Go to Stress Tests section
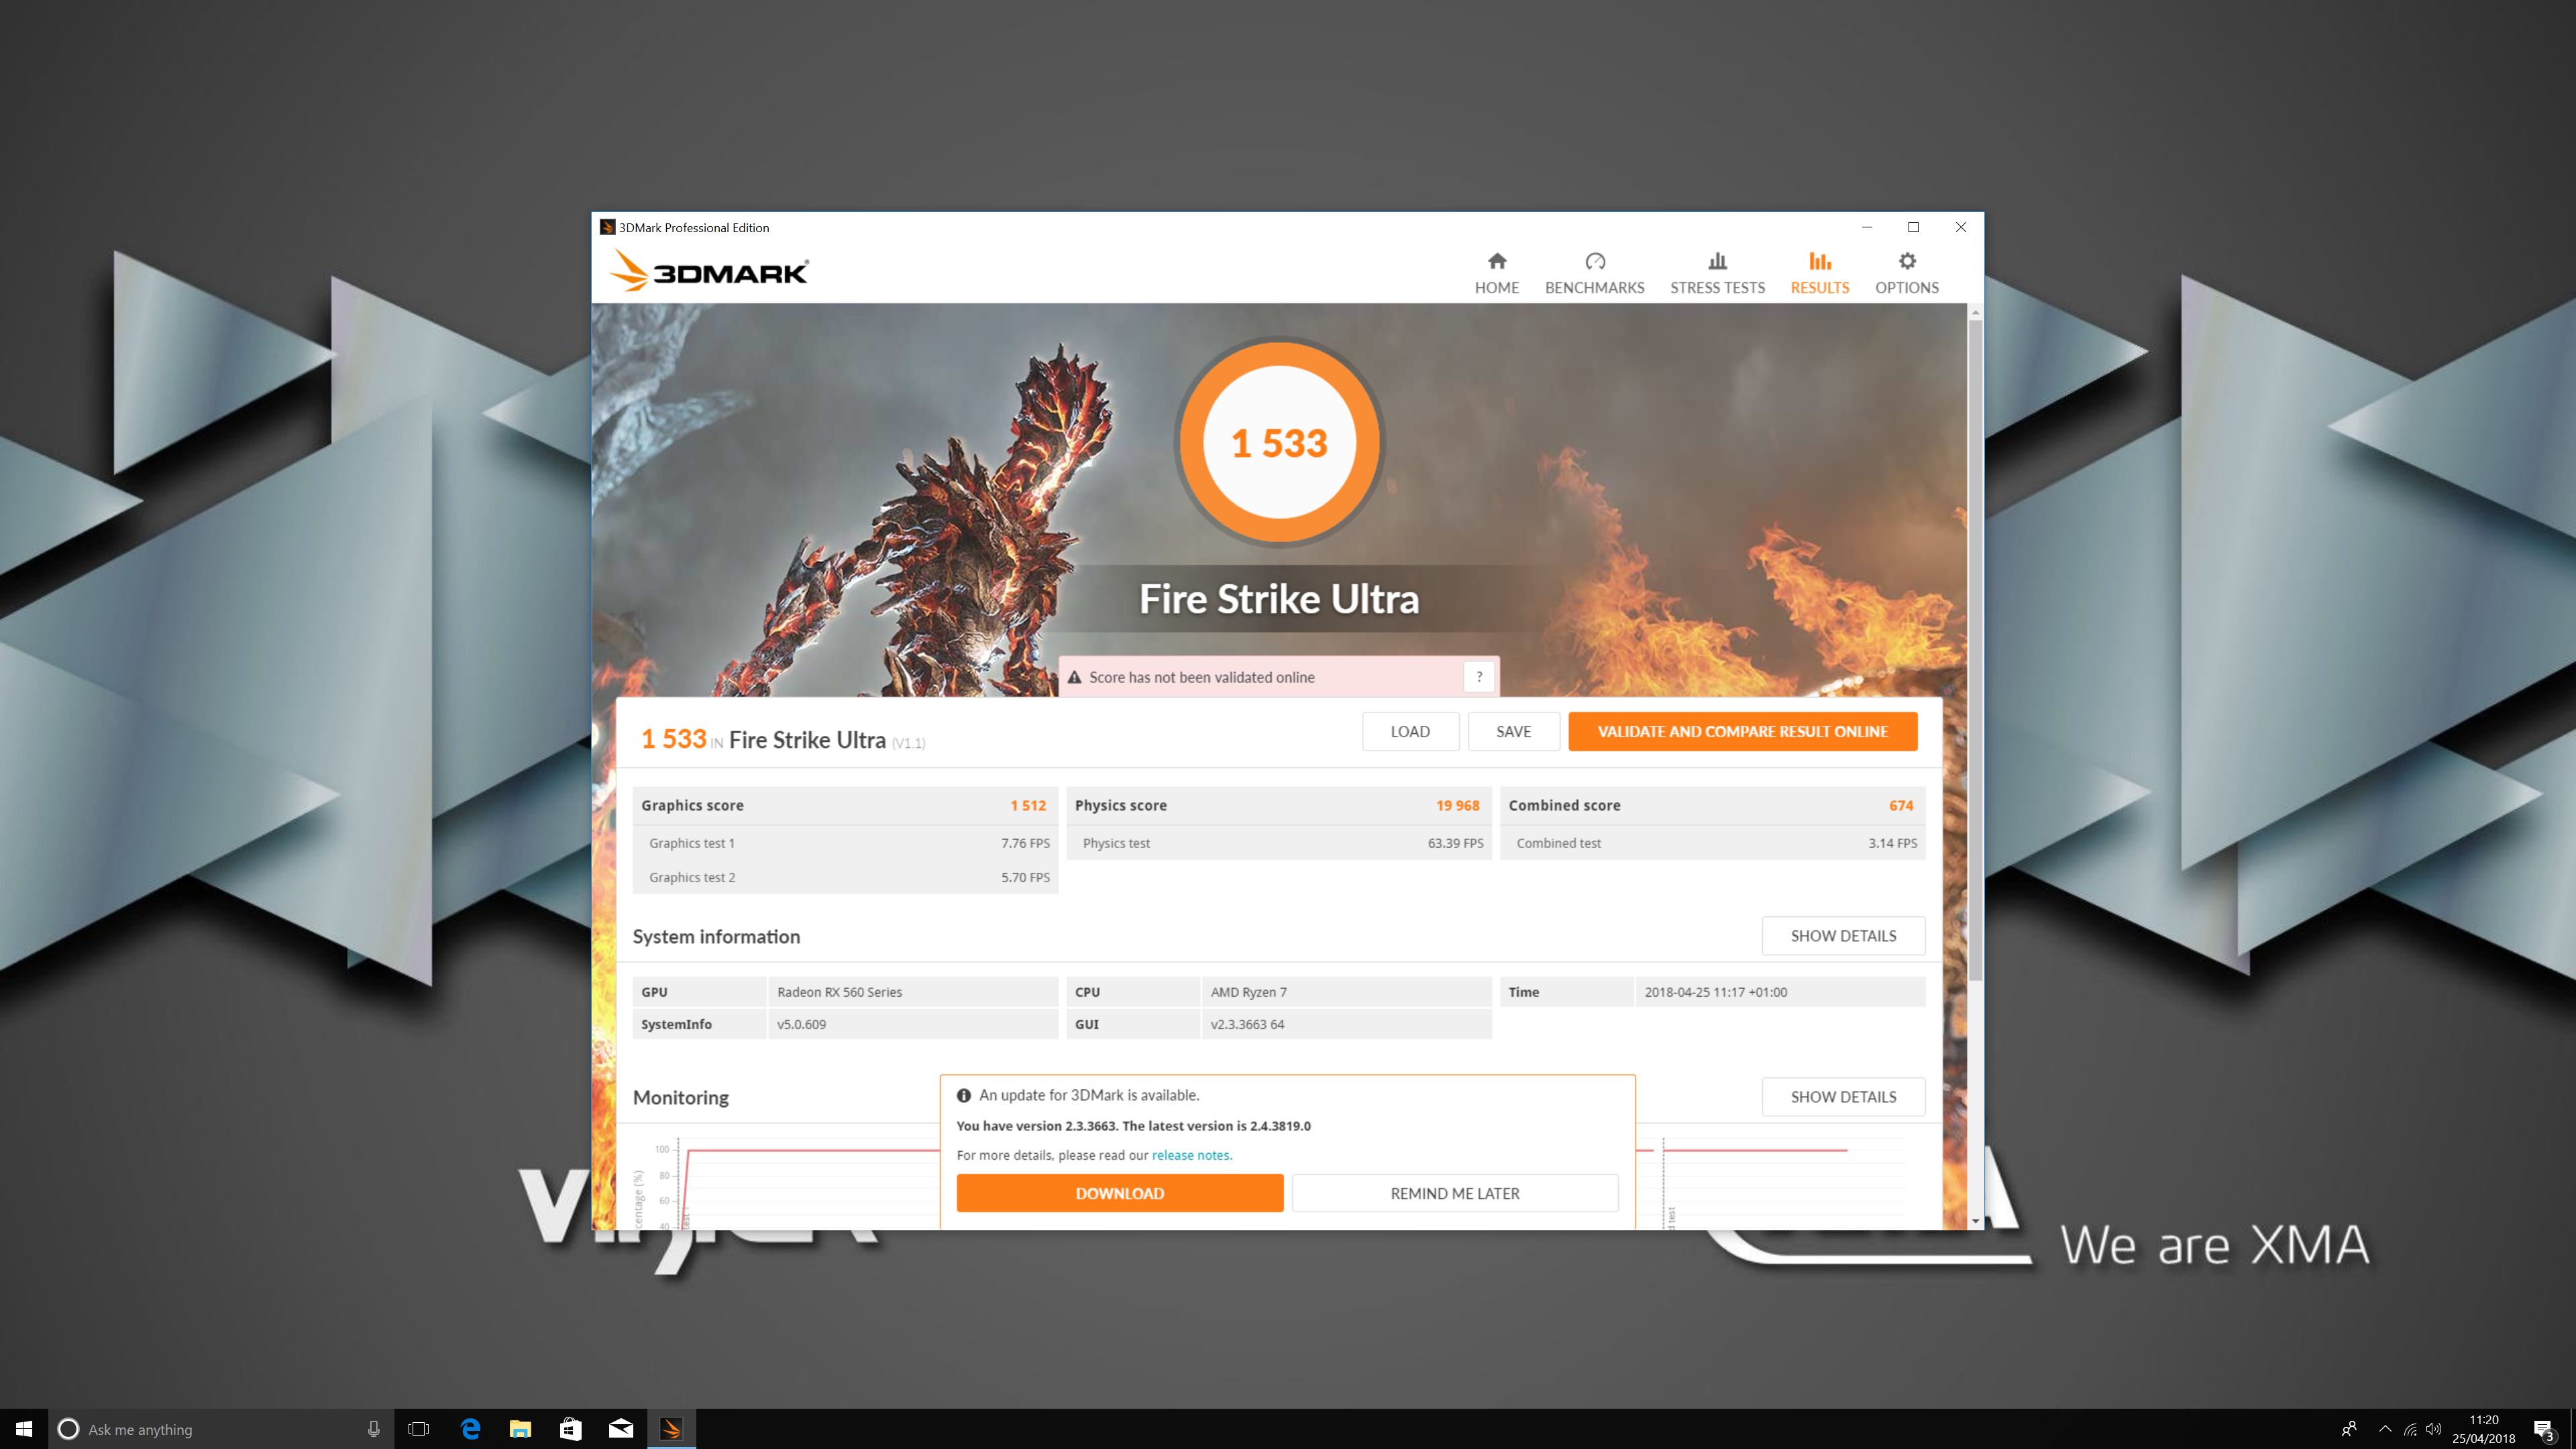Image resolution: width=2576 pixels, height=1449 pixels. pyautogui.click(x=1717, y=273)
